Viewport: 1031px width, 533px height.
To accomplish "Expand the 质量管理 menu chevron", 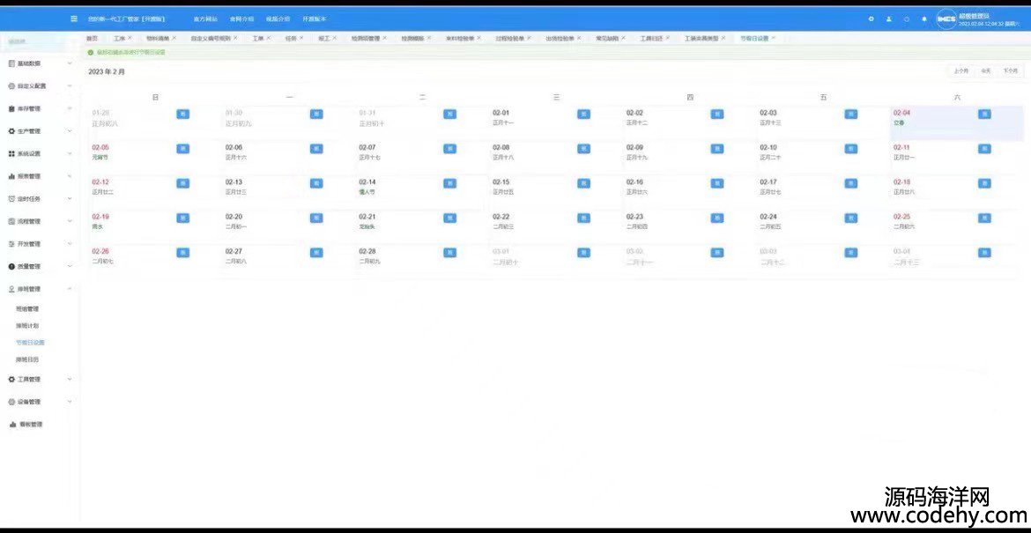I will [x=70, y=266].
